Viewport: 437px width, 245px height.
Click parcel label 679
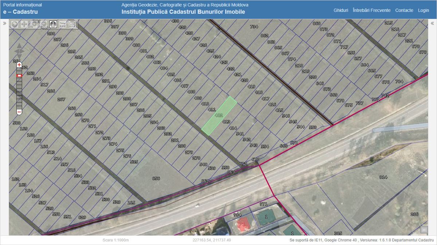422,52
